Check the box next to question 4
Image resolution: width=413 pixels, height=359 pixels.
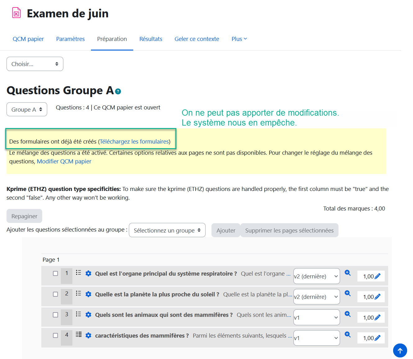(56, 335)
